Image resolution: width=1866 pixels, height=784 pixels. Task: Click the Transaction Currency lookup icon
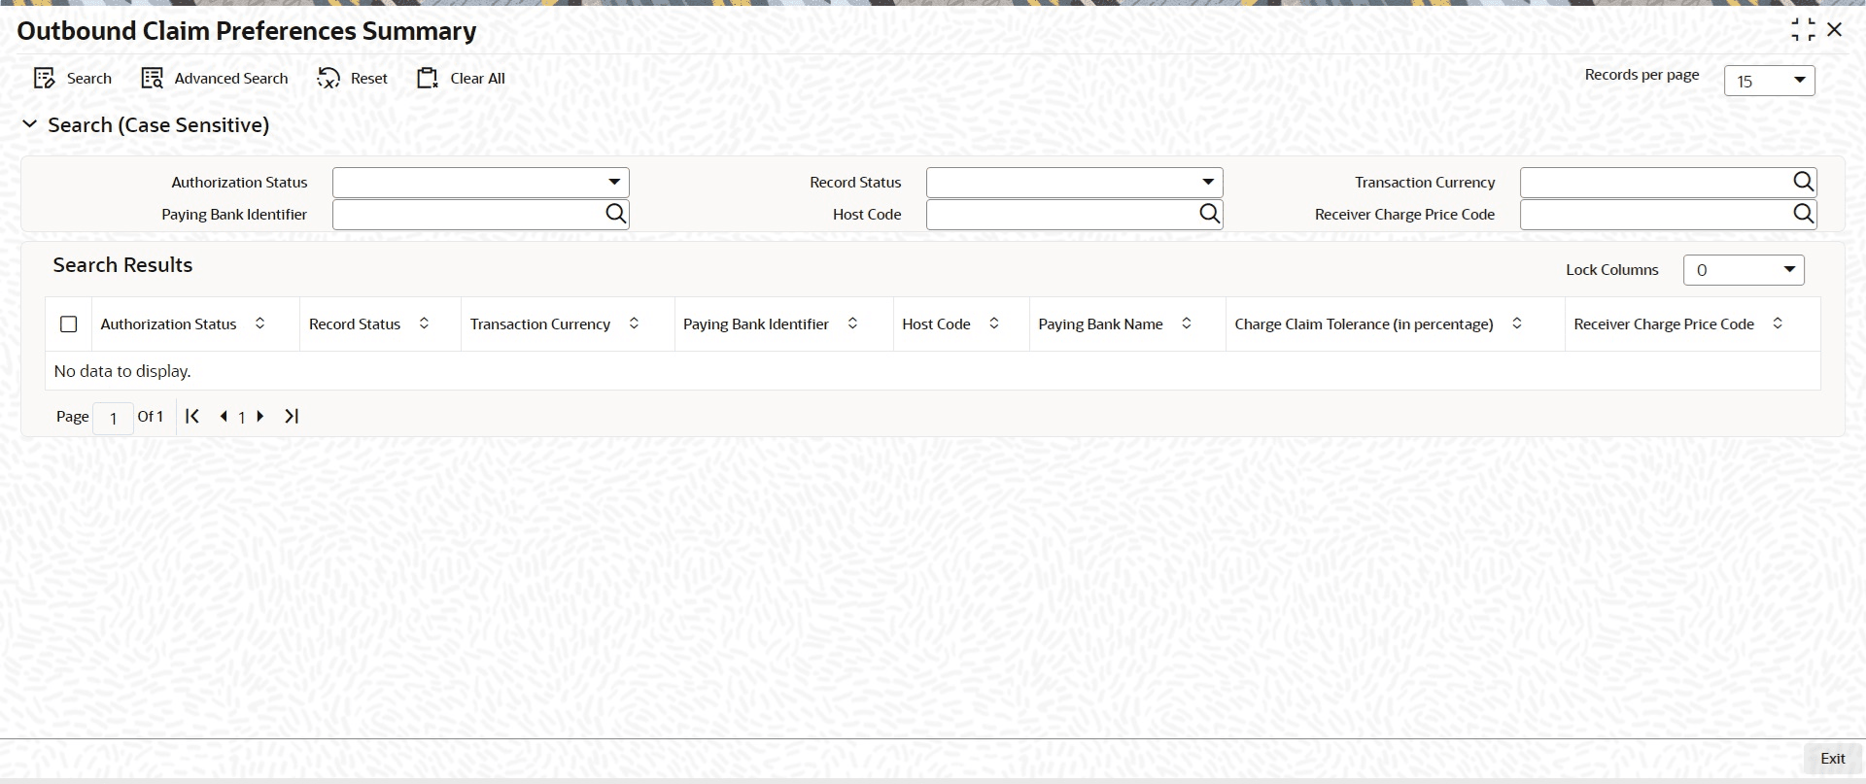click(1803, 182)
